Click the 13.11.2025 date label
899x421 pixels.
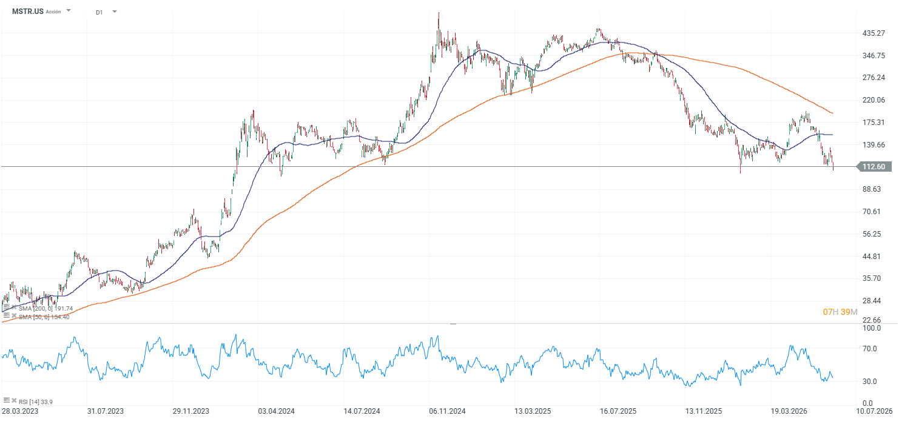702,411
